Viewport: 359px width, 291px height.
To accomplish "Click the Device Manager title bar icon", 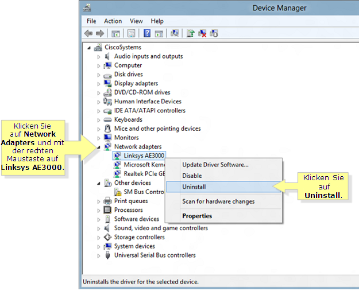I will click(87, 8).
